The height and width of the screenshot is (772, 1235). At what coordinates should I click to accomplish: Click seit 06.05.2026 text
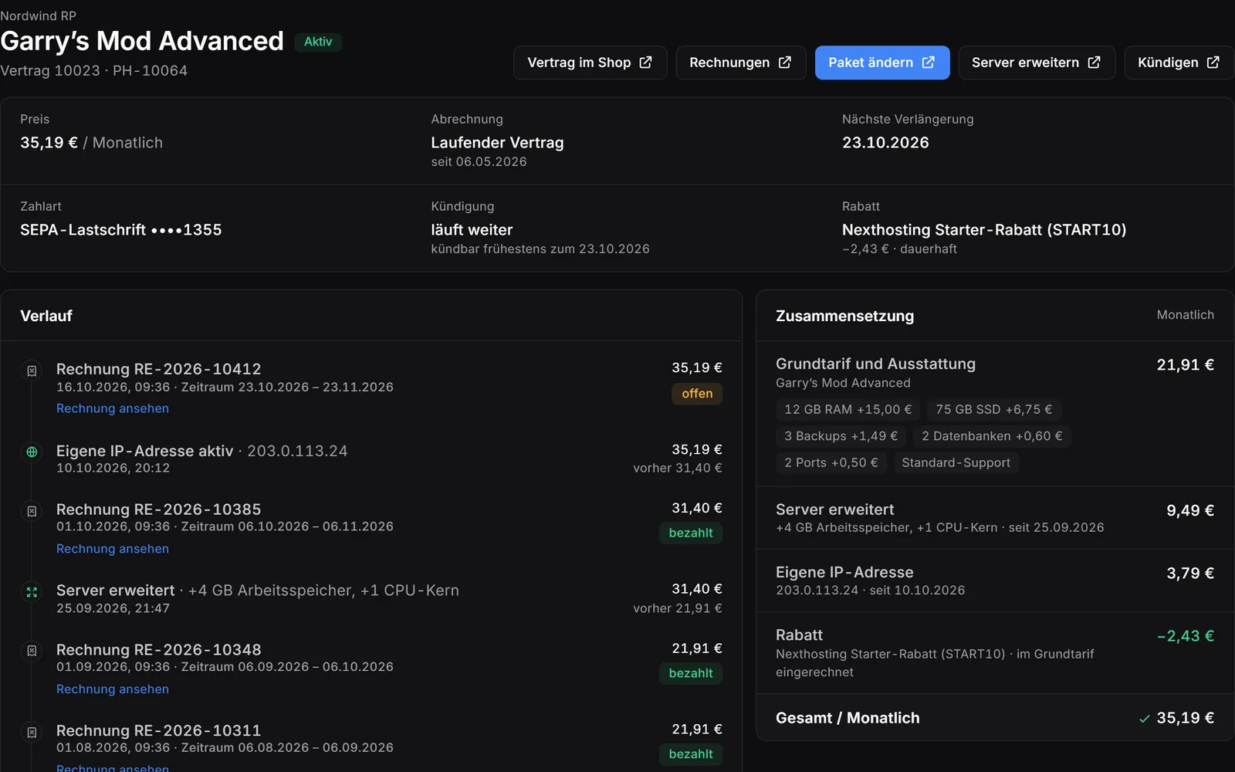coord(479,161)
